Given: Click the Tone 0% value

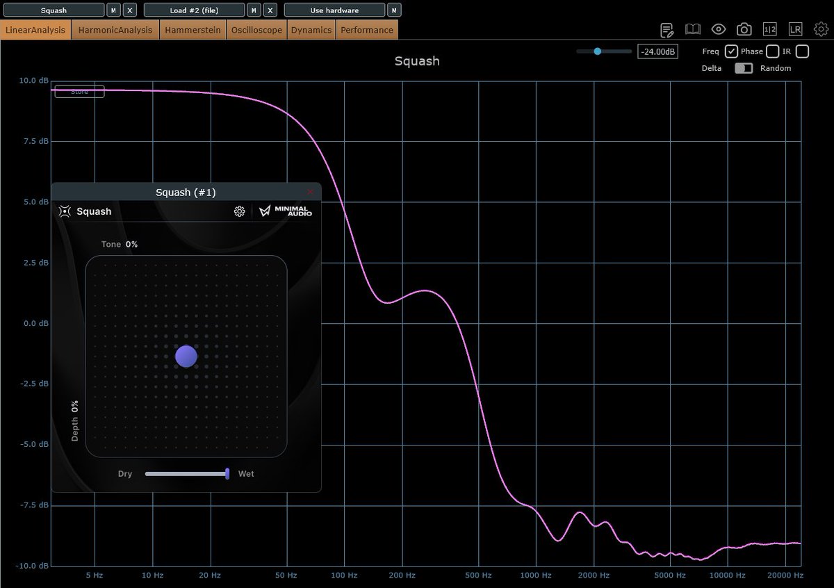Looking at the screenshot, I should pyautogui.click(x=131, y=244).
